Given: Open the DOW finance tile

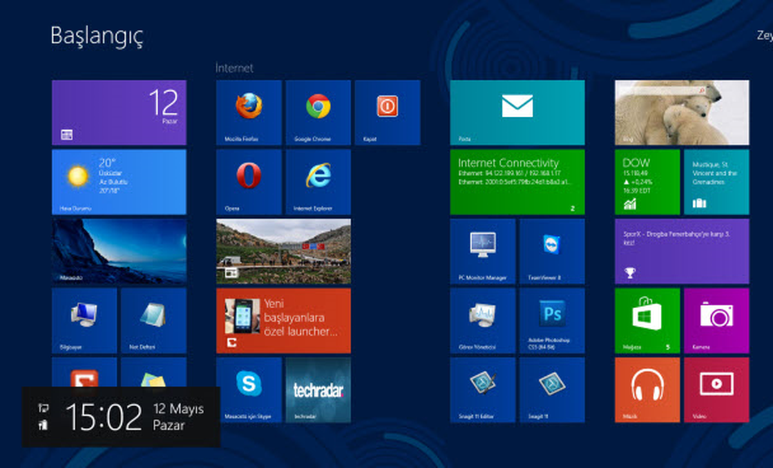Looking at the screenshot, I should [647, 182].
